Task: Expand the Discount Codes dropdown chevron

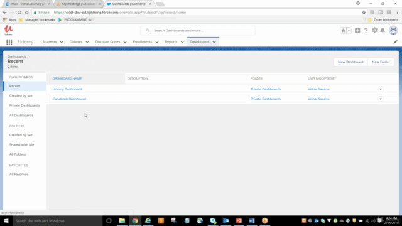Action: 125,42
